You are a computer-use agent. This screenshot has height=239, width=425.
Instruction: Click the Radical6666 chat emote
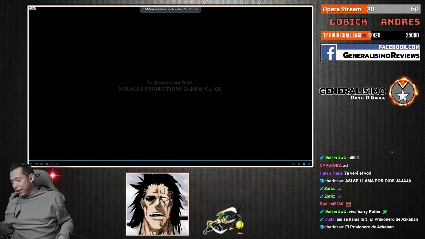(348, 204)
